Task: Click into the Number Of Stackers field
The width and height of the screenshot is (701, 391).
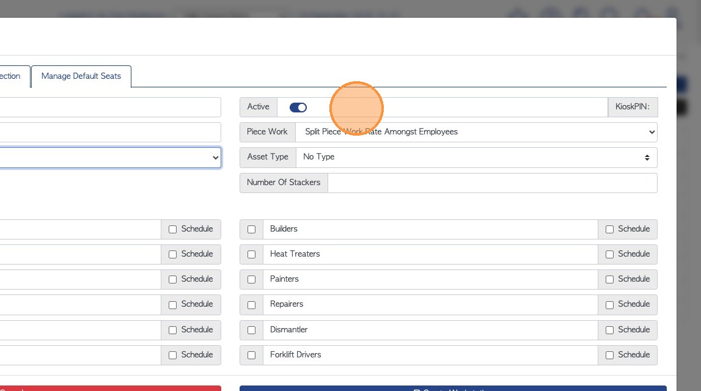Action: click(x=492, y=183)
